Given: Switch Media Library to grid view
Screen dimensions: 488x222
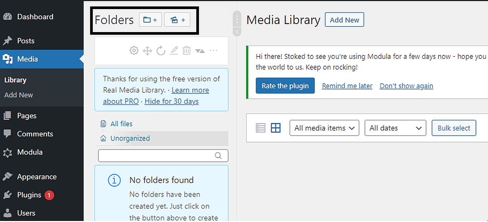Looking at the screenshot, I should tap(276, 128).
